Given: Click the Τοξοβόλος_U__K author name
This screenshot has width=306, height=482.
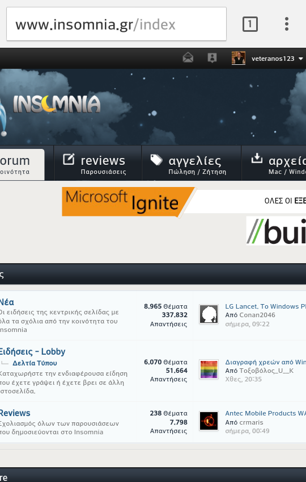Looking at the screenshot, I should point(266,371).
